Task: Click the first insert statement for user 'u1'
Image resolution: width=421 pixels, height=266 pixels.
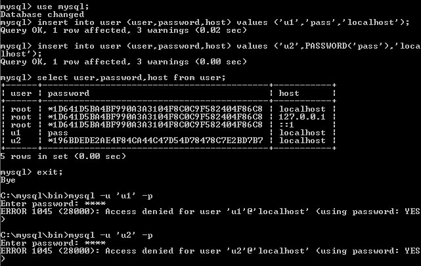Action: (205, 22)
